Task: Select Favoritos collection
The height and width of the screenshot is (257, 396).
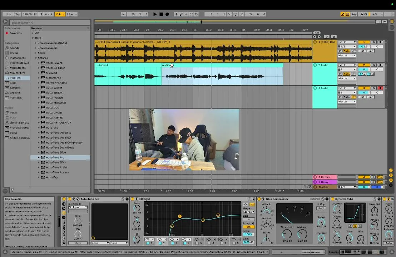Action: tap(16, 33)
